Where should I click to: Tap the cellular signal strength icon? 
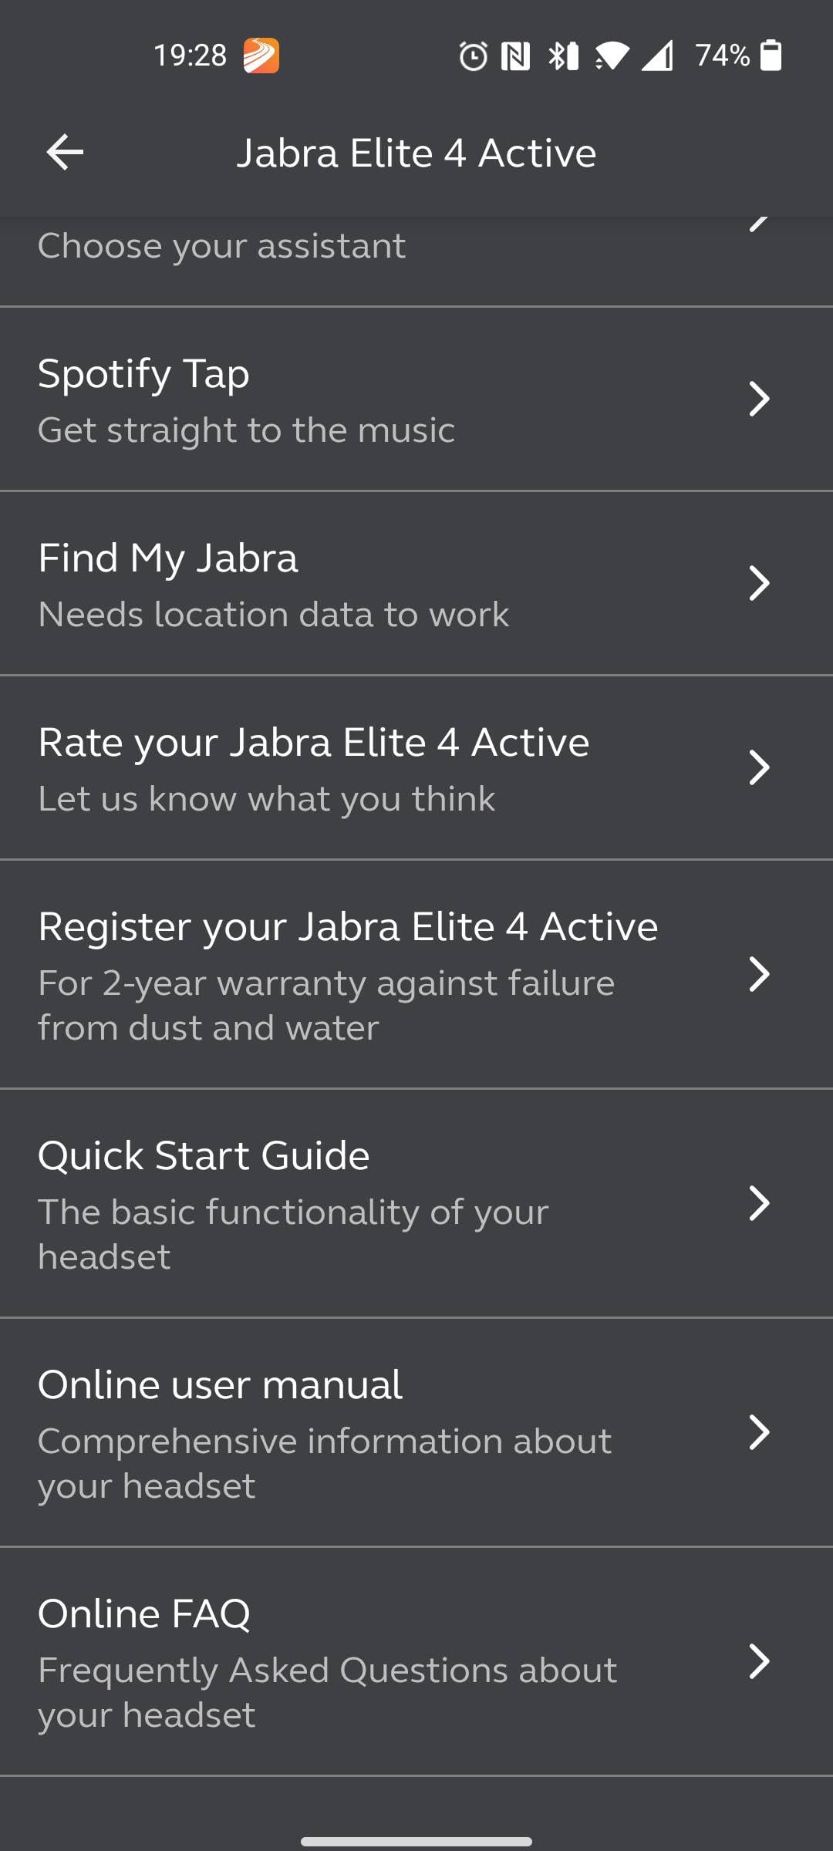click(657, 56)
